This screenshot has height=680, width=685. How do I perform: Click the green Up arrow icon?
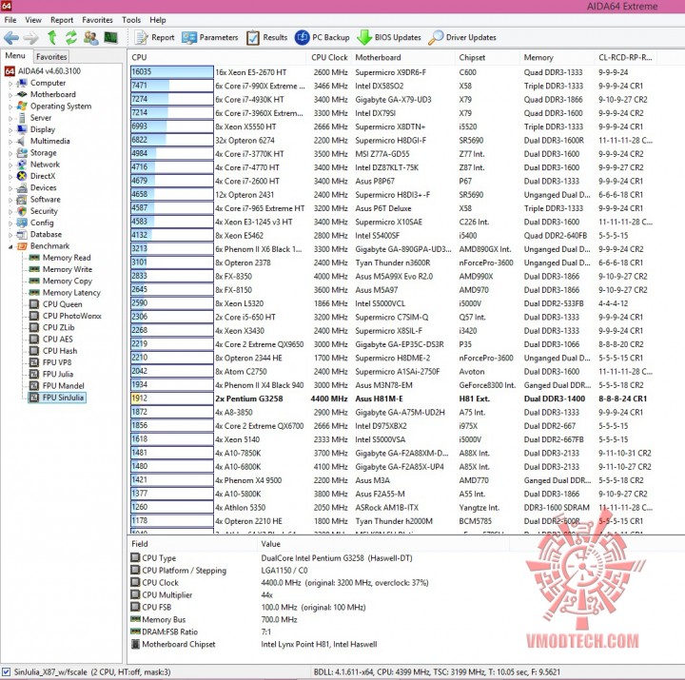[52, 37]
